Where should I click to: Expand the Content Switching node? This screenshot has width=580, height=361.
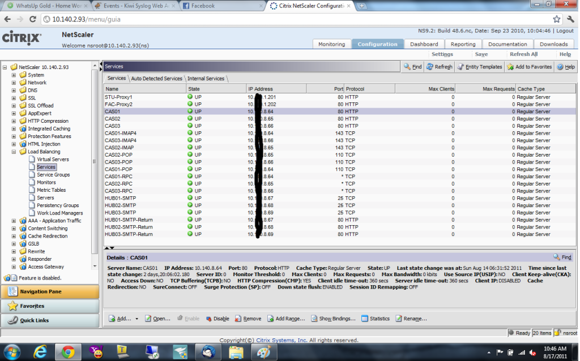tap(14, 229)
